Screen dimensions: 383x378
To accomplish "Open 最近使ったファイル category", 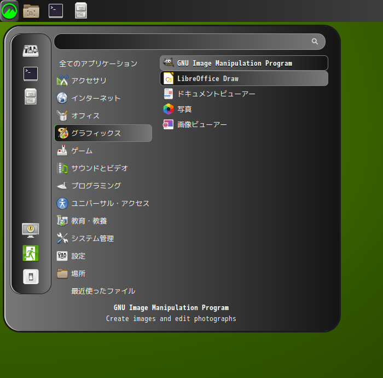I will 103,291.
